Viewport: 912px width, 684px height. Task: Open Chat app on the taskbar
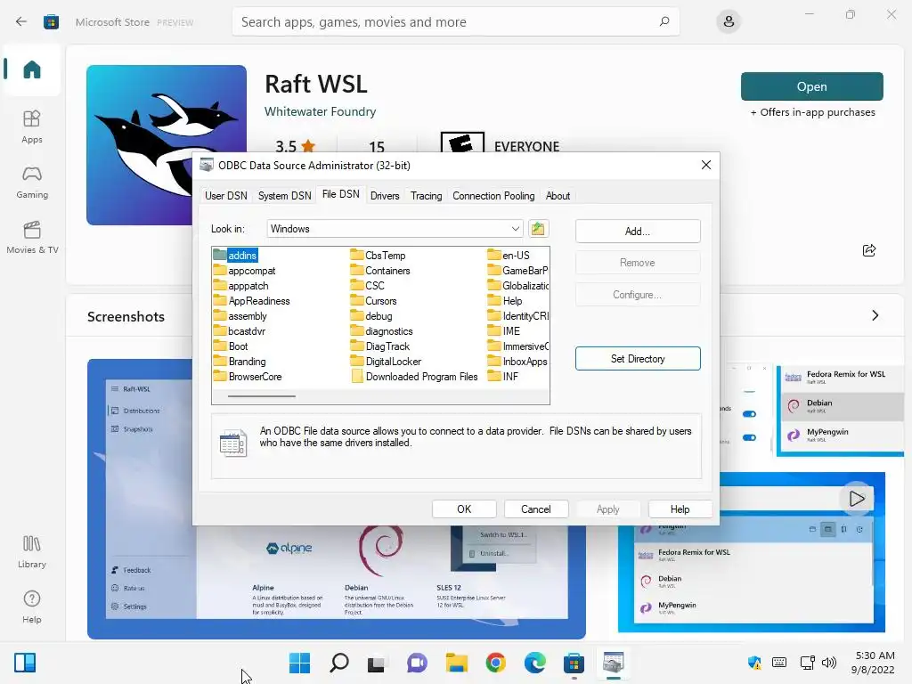tap(417, 663)
